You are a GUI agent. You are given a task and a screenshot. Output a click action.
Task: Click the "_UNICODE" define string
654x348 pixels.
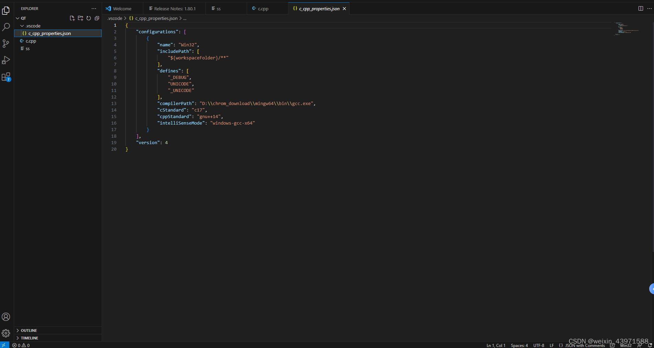click(x=181, y=90)
